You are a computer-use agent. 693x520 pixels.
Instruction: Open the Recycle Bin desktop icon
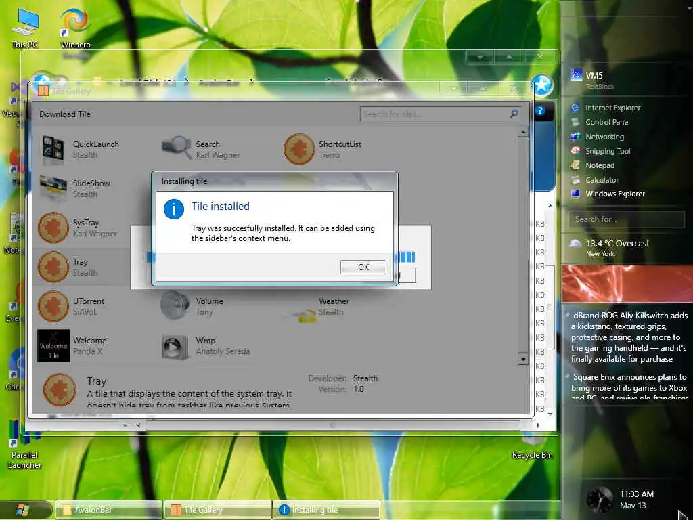pyautogui.click(x=532, y=448)
